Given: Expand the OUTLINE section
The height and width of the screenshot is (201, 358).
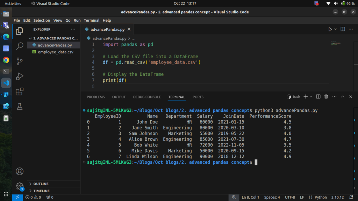Looking at the screenshot, I should point(41,184).
